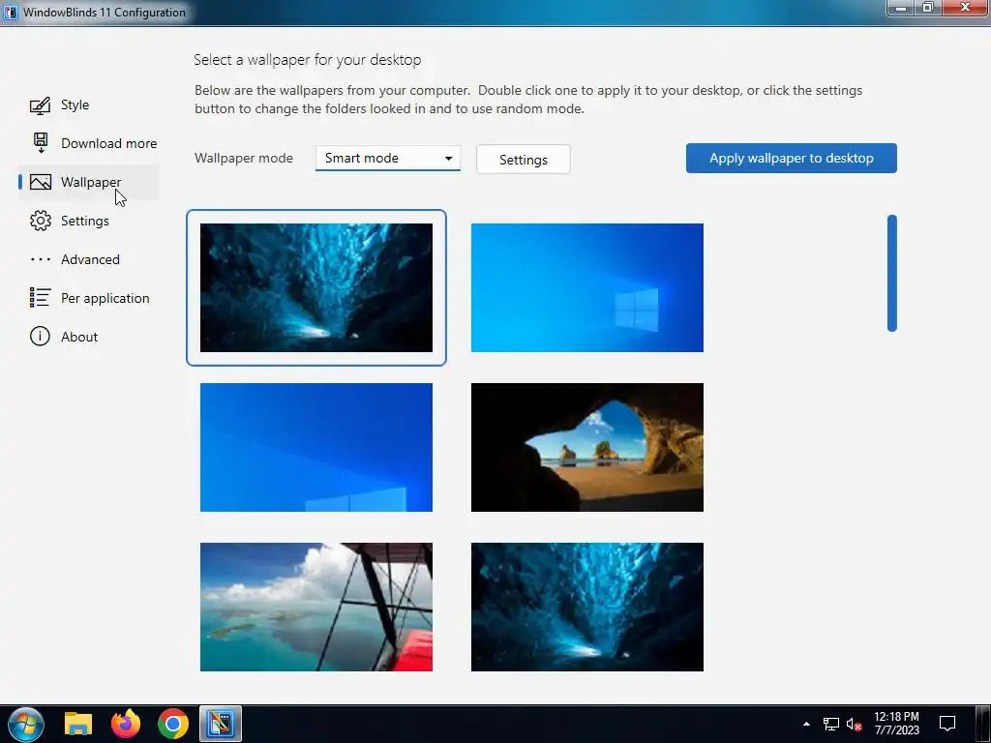991x743 pixels.
Task: Click the Style paintbrush icon in sidebar
Action: 40,104
